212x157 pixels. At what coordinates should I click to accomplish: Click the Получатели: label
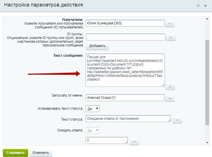pos(73,20)
